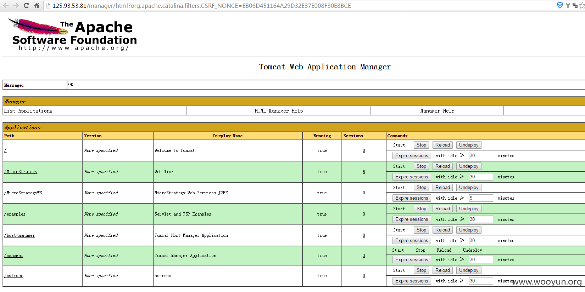Select 'MicroStrategy Web Services J2EE' text

[191, 193]
